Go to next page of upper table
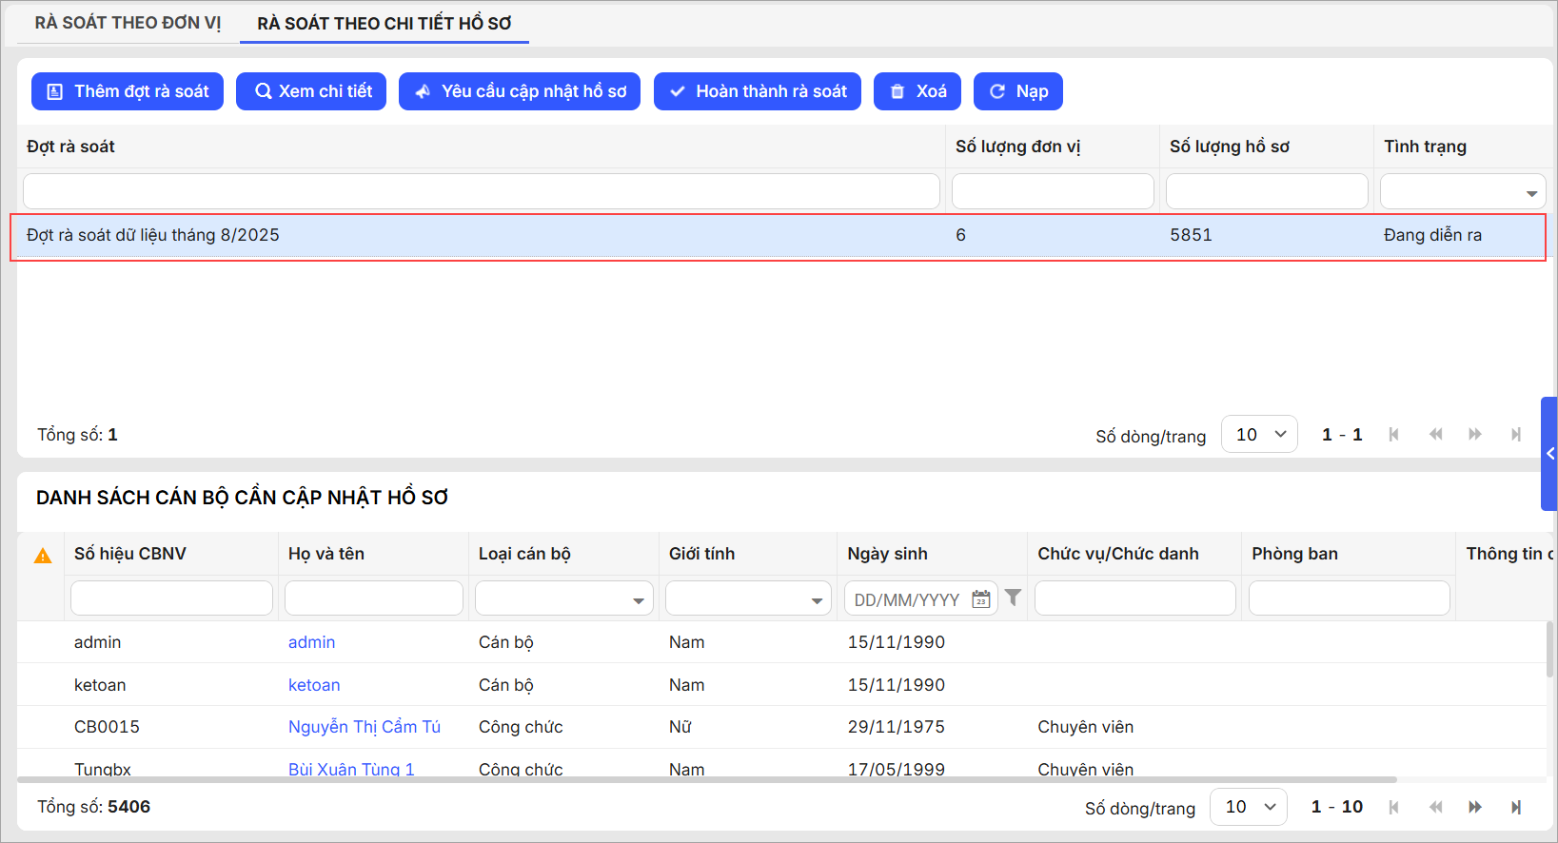The width and height of the screenshot is (1558, 843). 1475,435
